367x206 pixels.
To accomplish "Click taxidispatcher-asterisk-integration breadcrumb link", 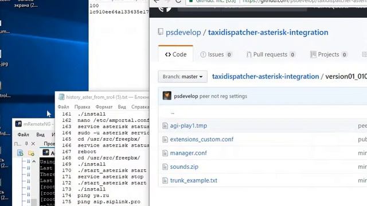I will point(266,77).
